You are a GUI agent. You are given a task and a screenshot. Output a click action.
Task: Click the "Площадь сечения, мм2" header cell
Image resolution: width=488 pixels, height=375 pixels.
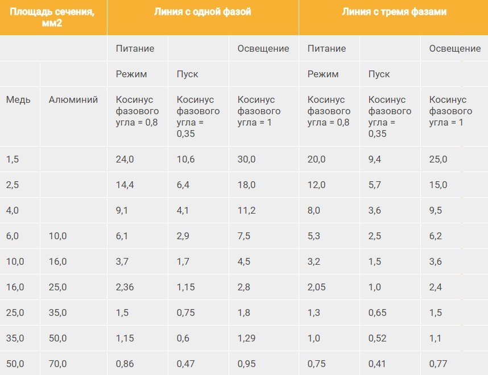[53, 17]
